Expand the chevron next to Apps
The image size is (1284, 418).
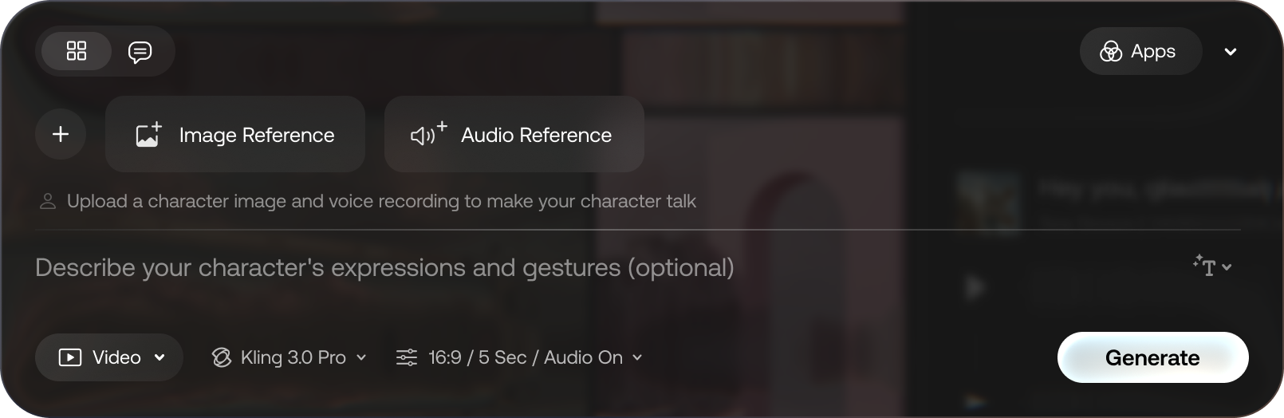(1231, 52)
